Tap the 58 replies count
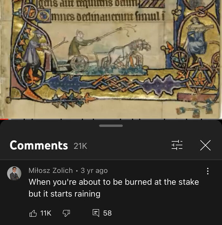 point(108,213)
